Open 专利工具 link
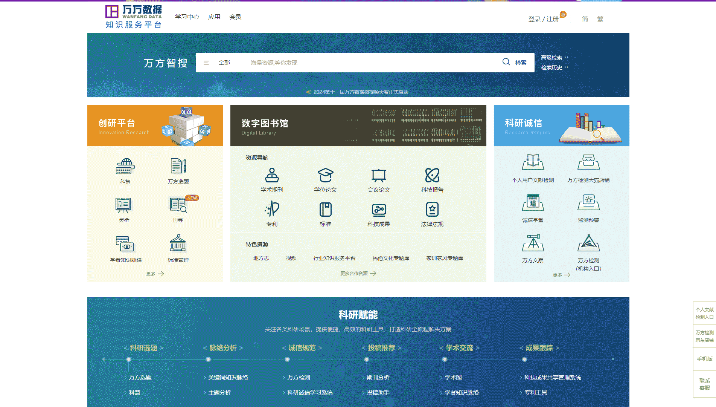The height and width of the screenshot is (407, 716). (536, 393)
